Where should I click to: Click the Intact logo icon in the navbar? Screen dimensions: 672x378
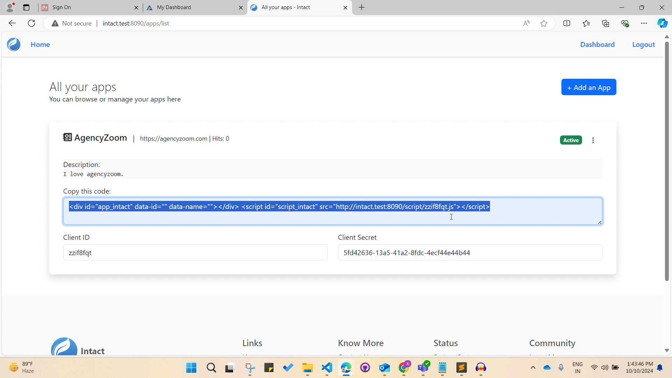coord(14,44)
